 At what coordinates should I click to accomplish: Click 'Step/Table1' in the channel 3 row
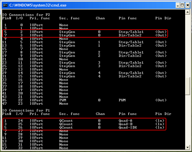(131, 63)
